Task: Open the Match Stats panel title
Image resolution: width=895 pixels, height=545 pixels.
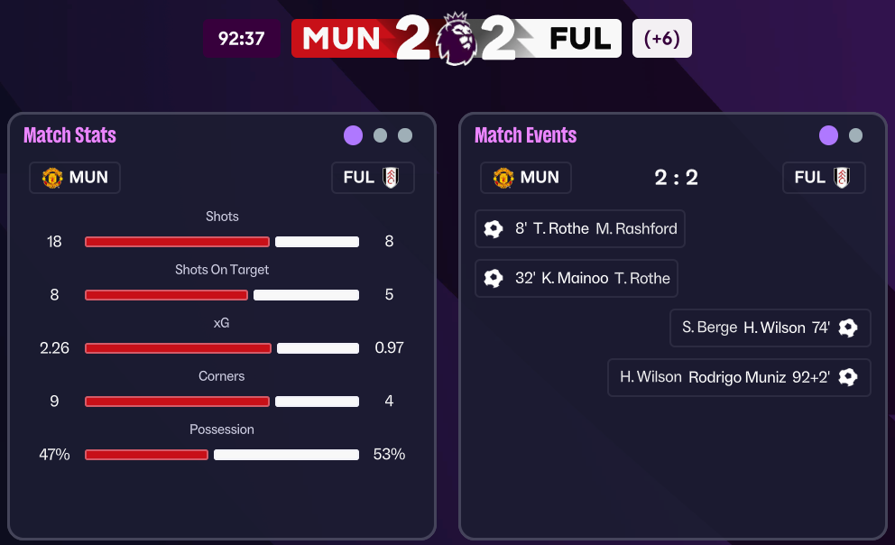Action: pyautogui.click(x=69, y=135)
